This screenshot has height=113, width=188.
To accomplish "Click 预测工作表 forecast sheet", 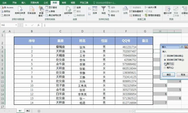I will (176, 11).
